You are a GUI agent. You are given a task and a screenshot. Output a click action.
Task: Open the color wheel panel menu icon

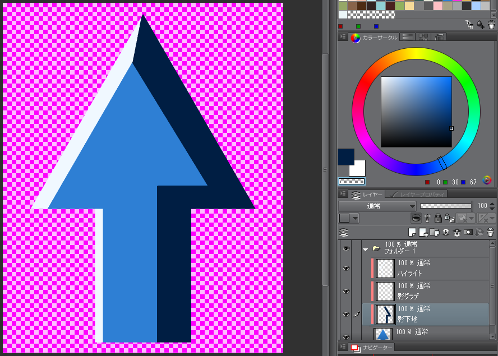click(x=343, y=37)
